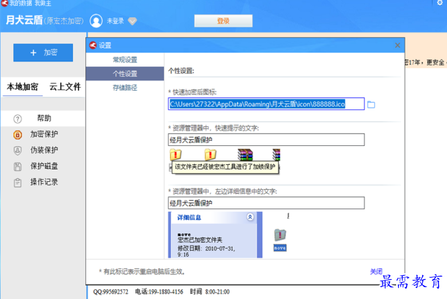Click the 时间 8:00-21:00 text

210,292
